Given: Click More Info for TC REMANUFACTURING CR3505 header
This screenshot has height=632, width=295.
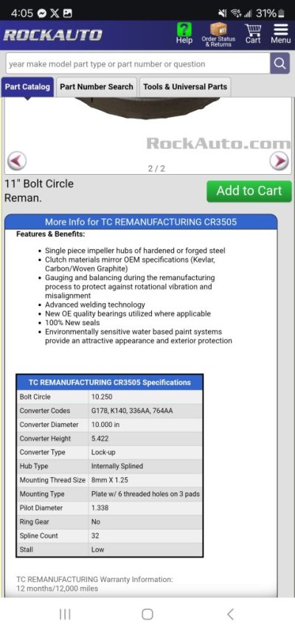Looking at the screenshot, I should click(141, 222).
